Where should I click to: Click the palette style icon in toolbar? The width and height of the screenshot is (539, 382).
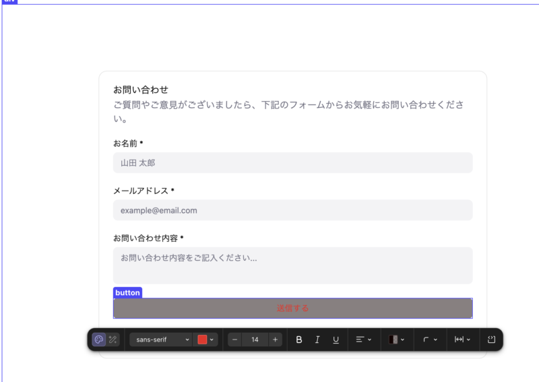click(98, 340)
